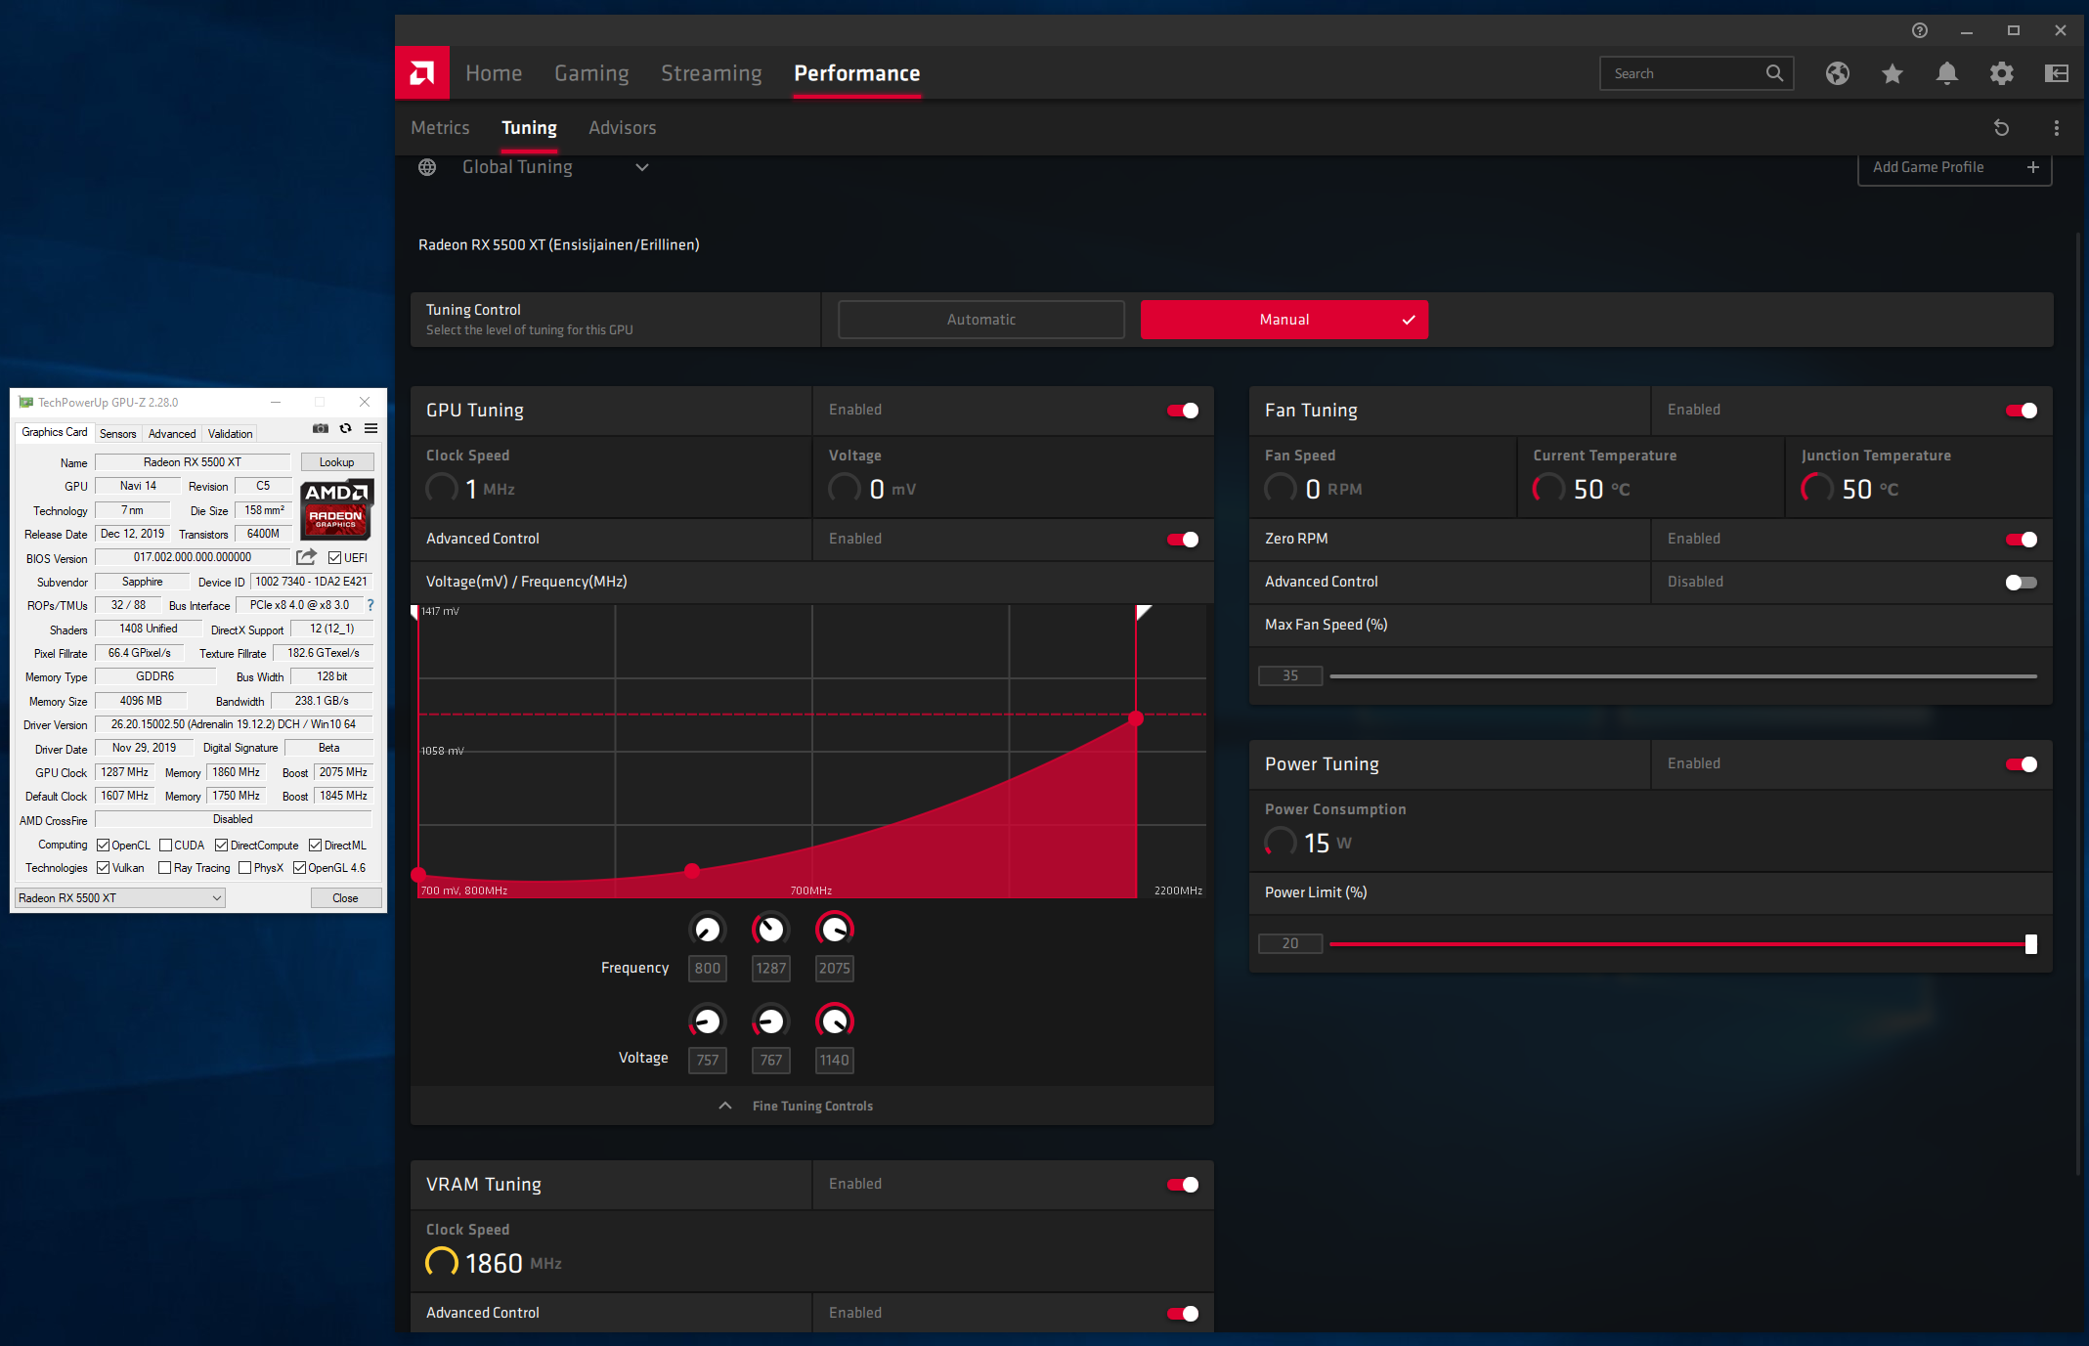Screen dimensions: 2089x1346
Task: Click the 1140 mV voltage dial knob
Action: [835, 1021]
